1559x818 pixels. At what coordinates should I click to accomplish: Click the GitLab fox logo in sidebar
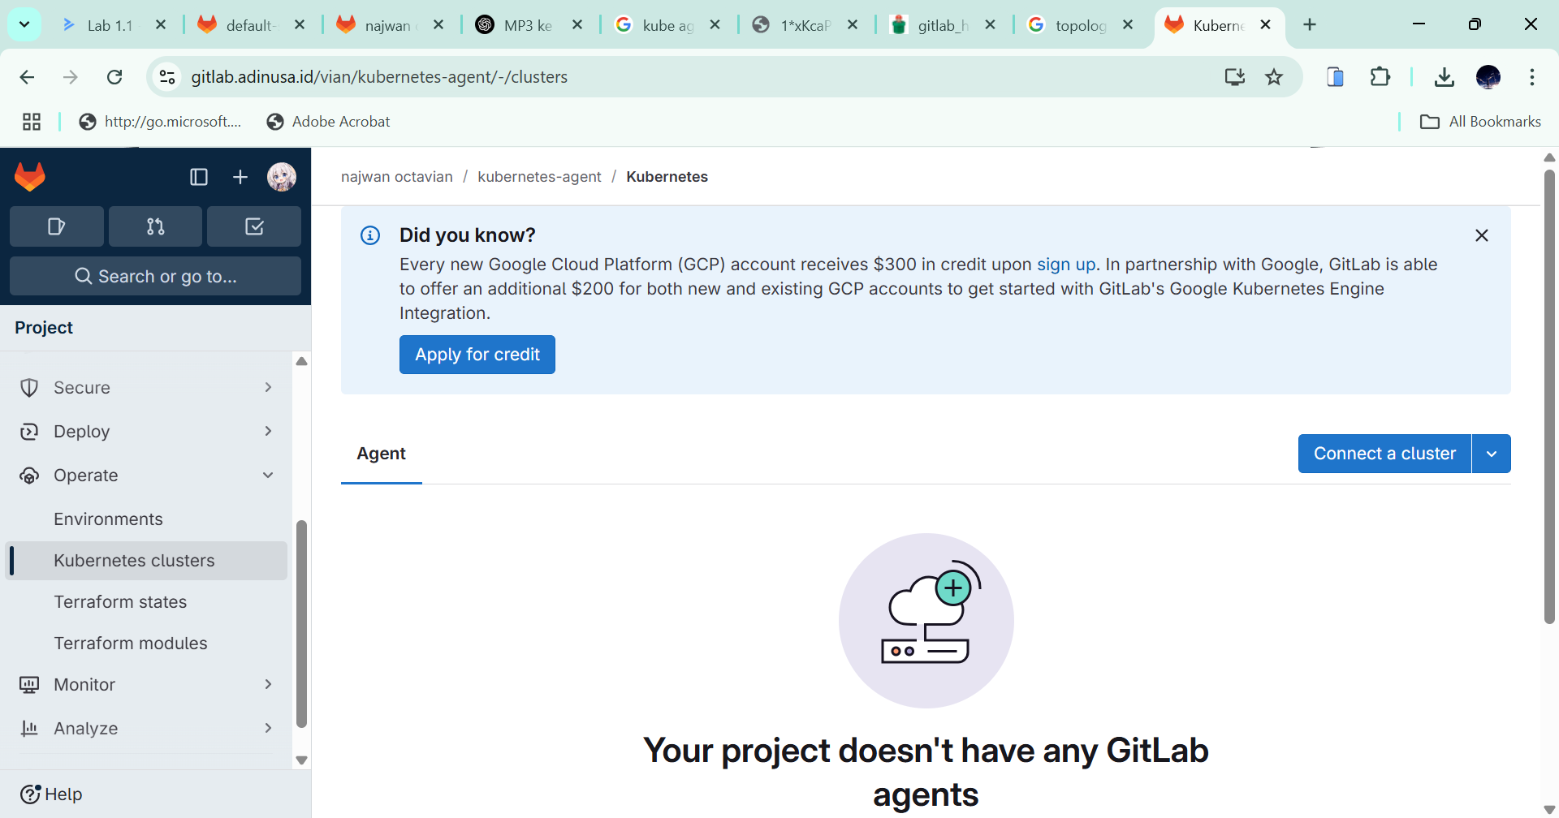coord(30,177)
